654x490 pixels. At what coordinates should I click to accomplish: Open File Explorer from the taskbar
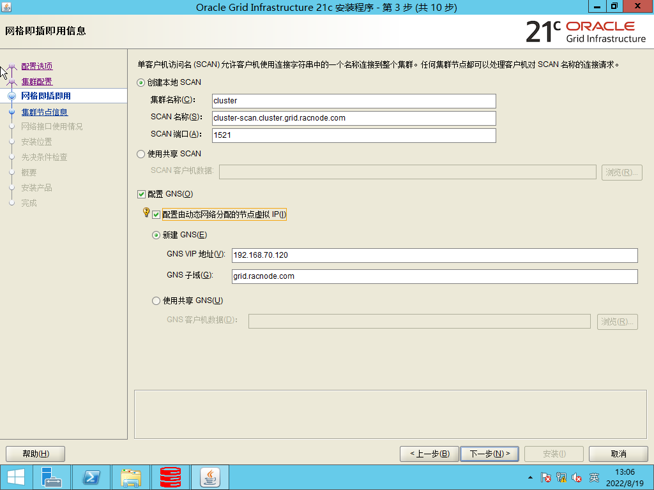pyautogui.click(x=130, y=477)
